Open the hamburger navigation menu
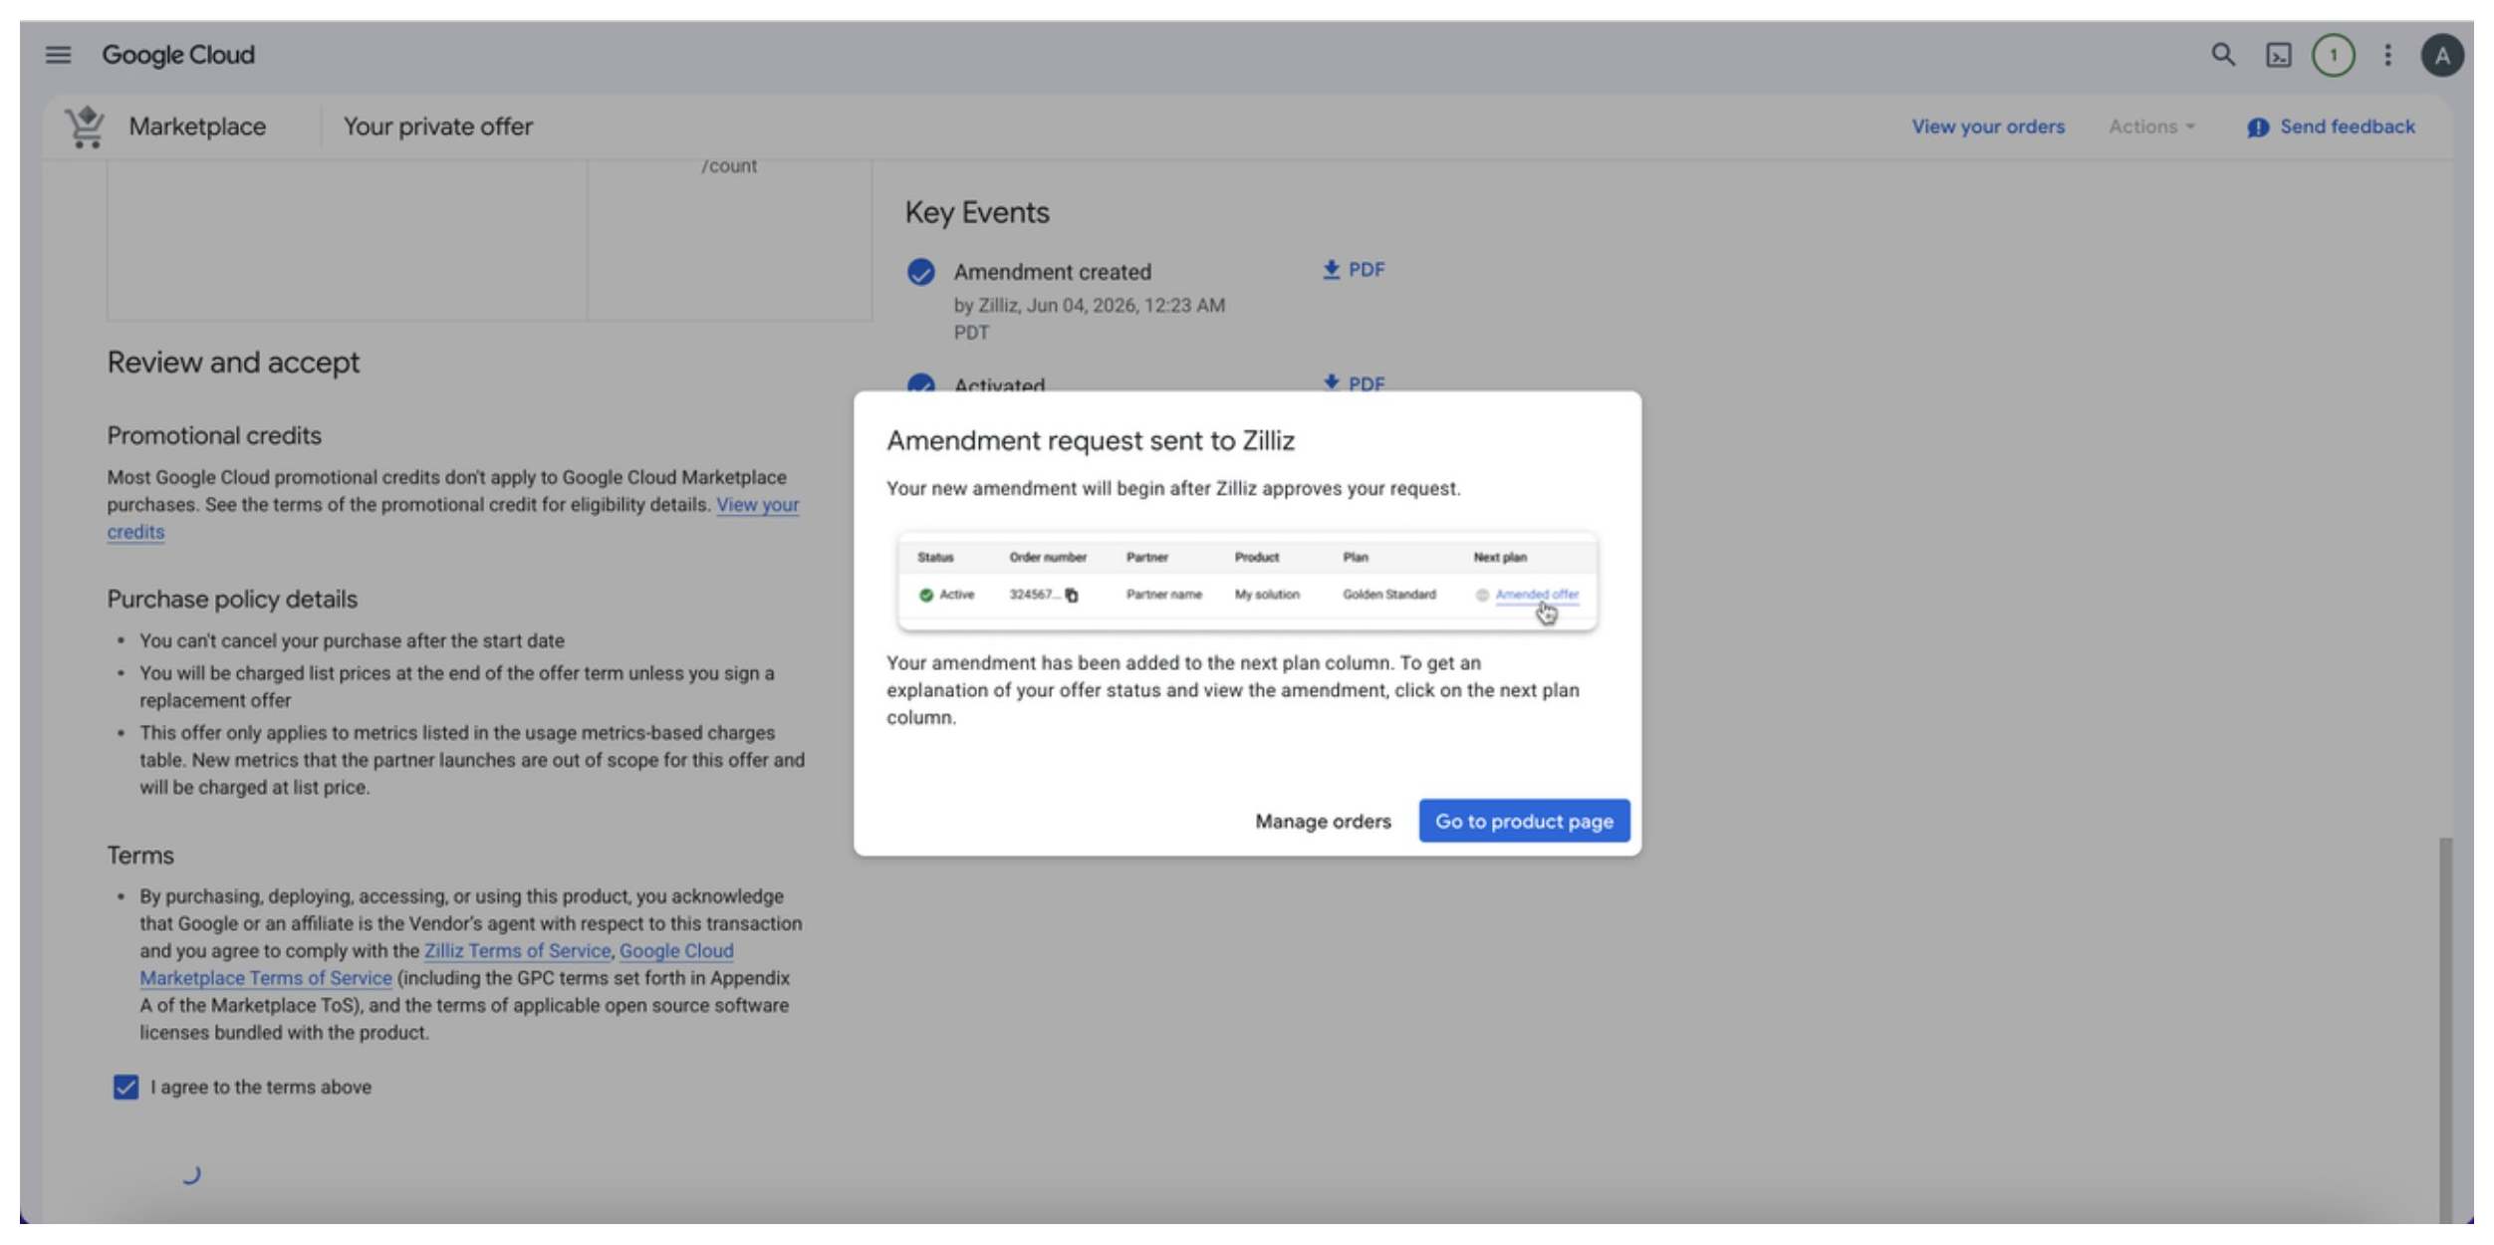This screenshot has width=2494, height=1245. point(58,55)
